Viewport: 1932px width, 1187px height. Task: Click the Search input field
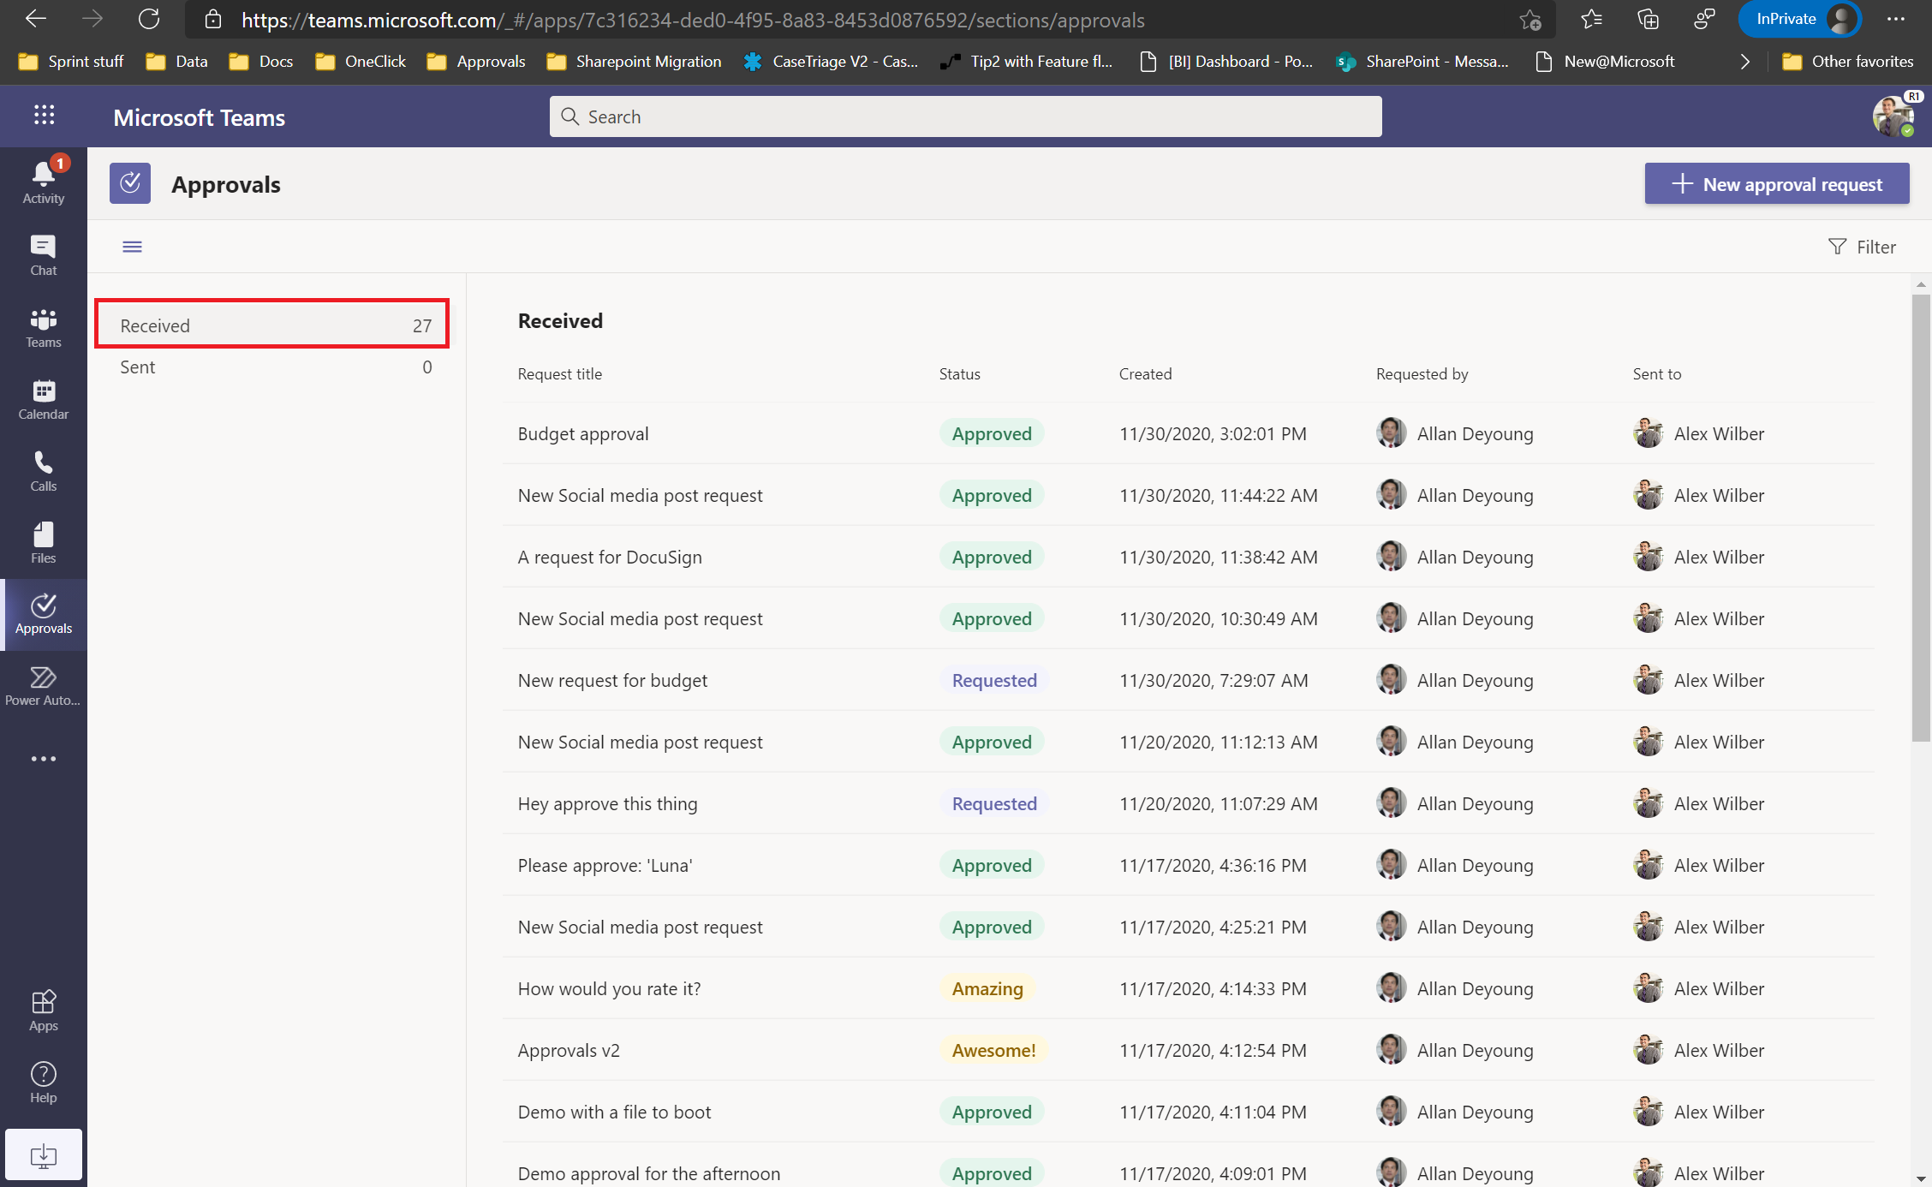(x=966, y=115)
